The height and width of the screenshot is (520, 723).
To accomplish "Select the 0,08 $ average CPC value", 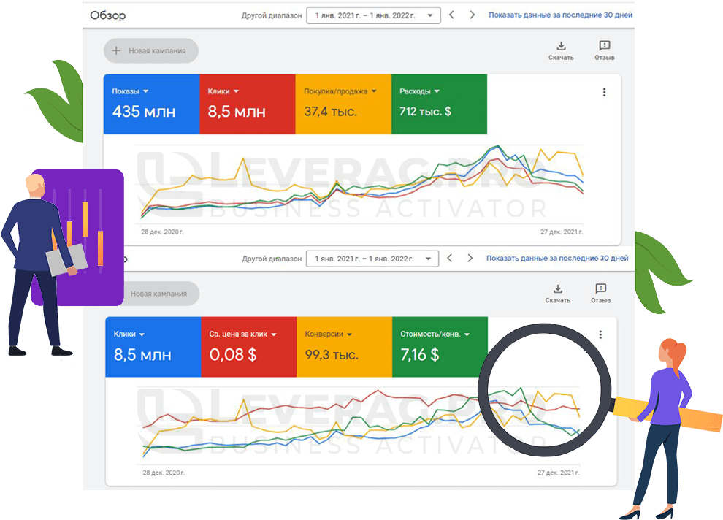I will tap(233, 354).
